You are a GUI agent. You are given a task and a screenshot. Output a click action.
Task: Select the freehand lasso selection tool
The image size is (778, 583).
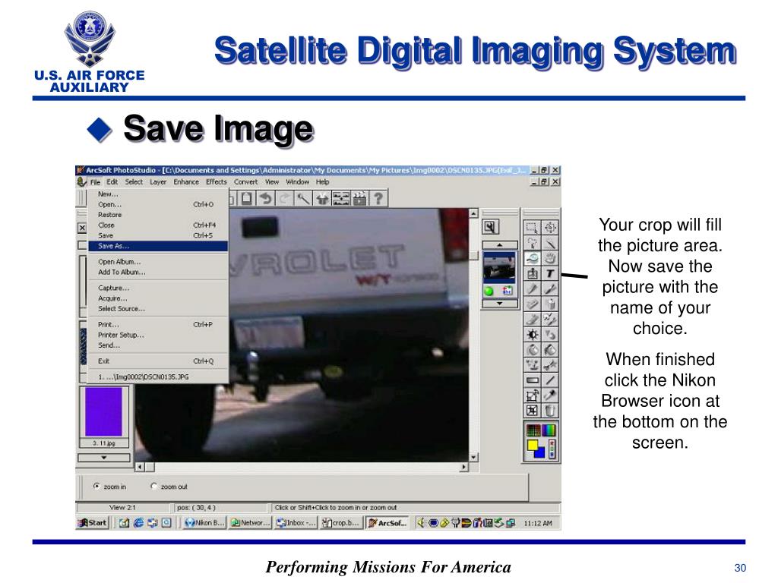[x=532, y=243]
